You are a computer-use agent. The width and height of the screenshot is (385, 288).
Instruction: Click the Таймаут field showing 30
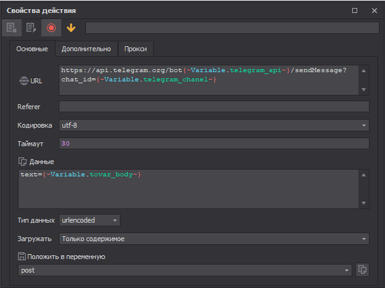tap(213, 144)
